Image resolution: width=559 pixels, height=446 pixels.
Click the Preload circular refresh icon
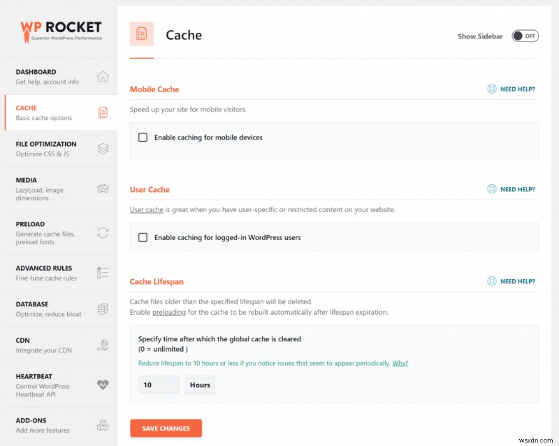click(103, 233)
